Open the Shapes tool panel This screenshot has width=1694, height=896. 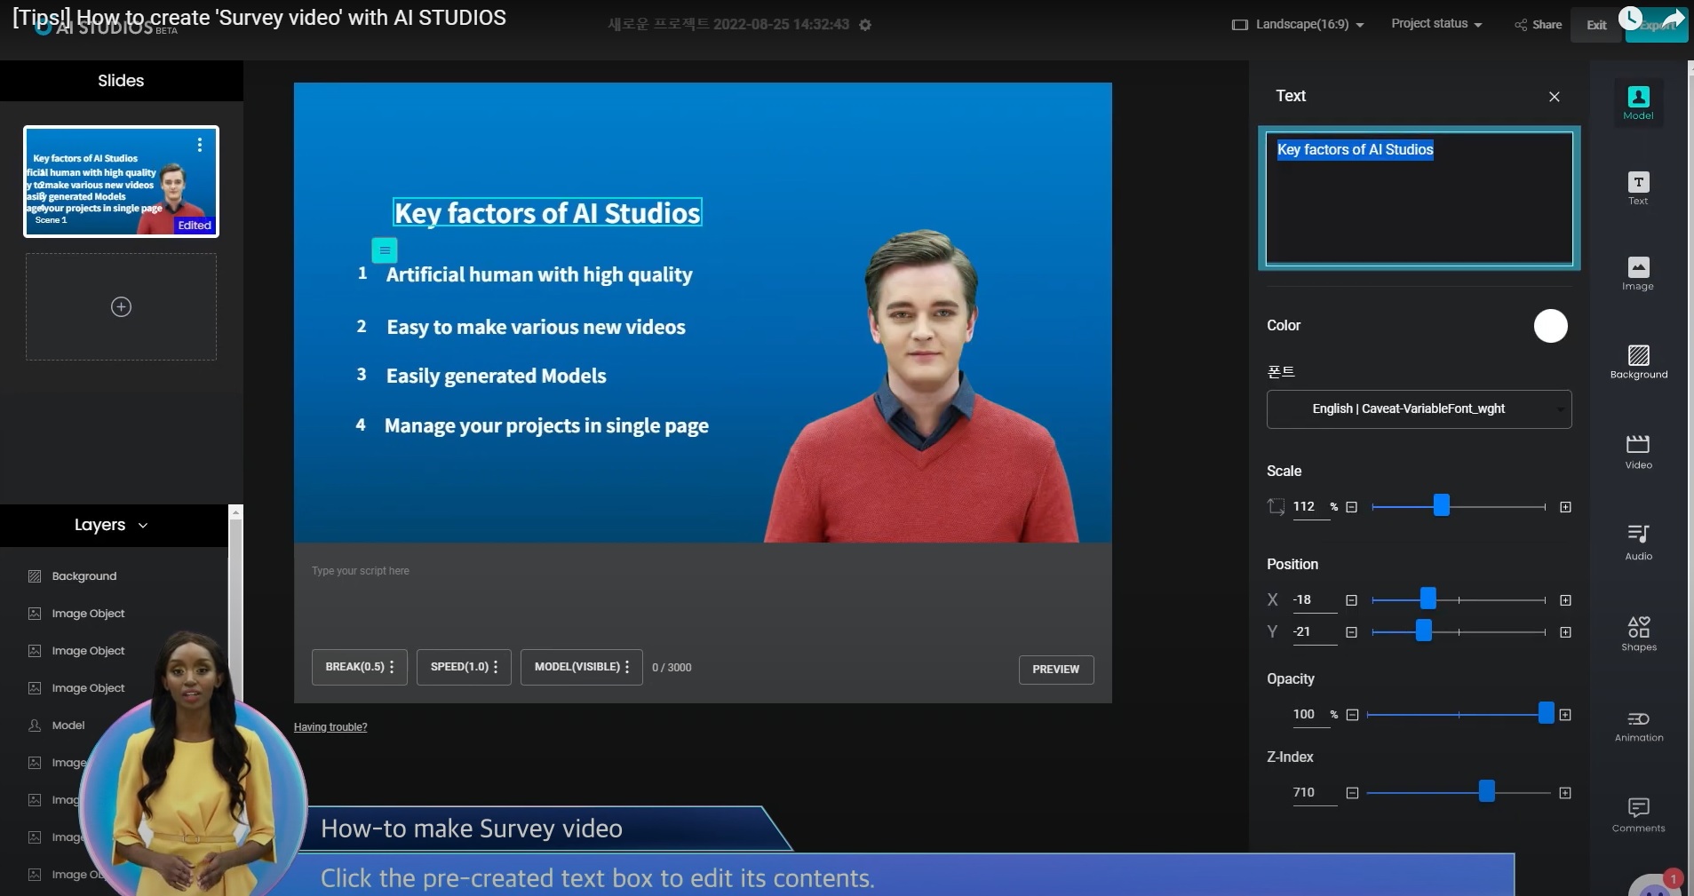(1639, 633)
